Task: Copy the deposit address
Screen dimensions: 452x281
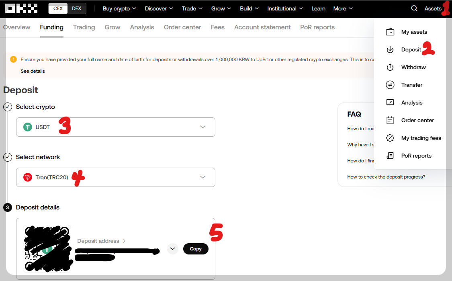Action: [x=196, y=249]
